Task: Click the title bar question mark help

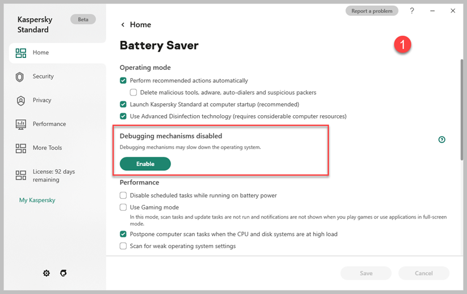Action: tap(412, 11)
